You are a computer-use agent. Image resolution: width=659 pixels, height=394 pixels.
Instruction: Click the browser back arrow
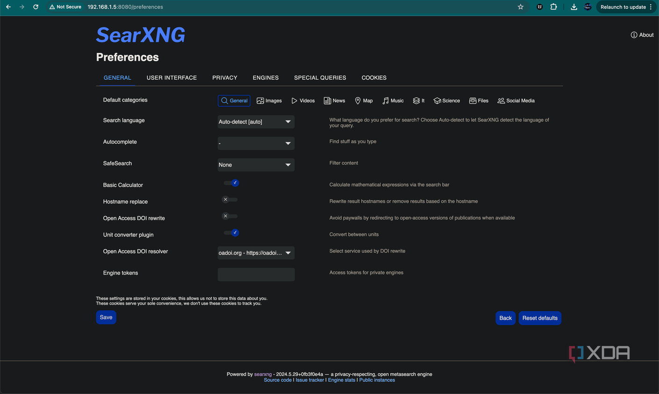point(8,7)
